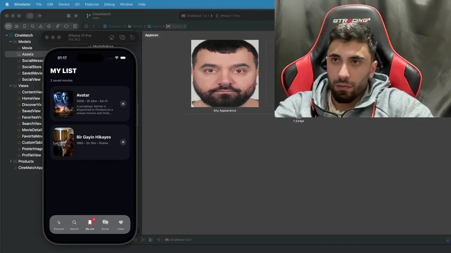The image size is (451, 253).
Task: Click the Related Items grid icon
Action: 86,26
